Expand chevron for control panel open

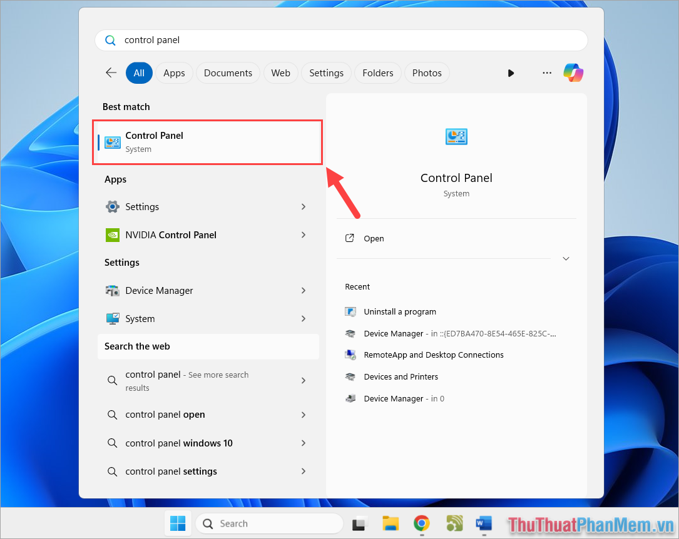pyautogui.click(x=304, y=415)
